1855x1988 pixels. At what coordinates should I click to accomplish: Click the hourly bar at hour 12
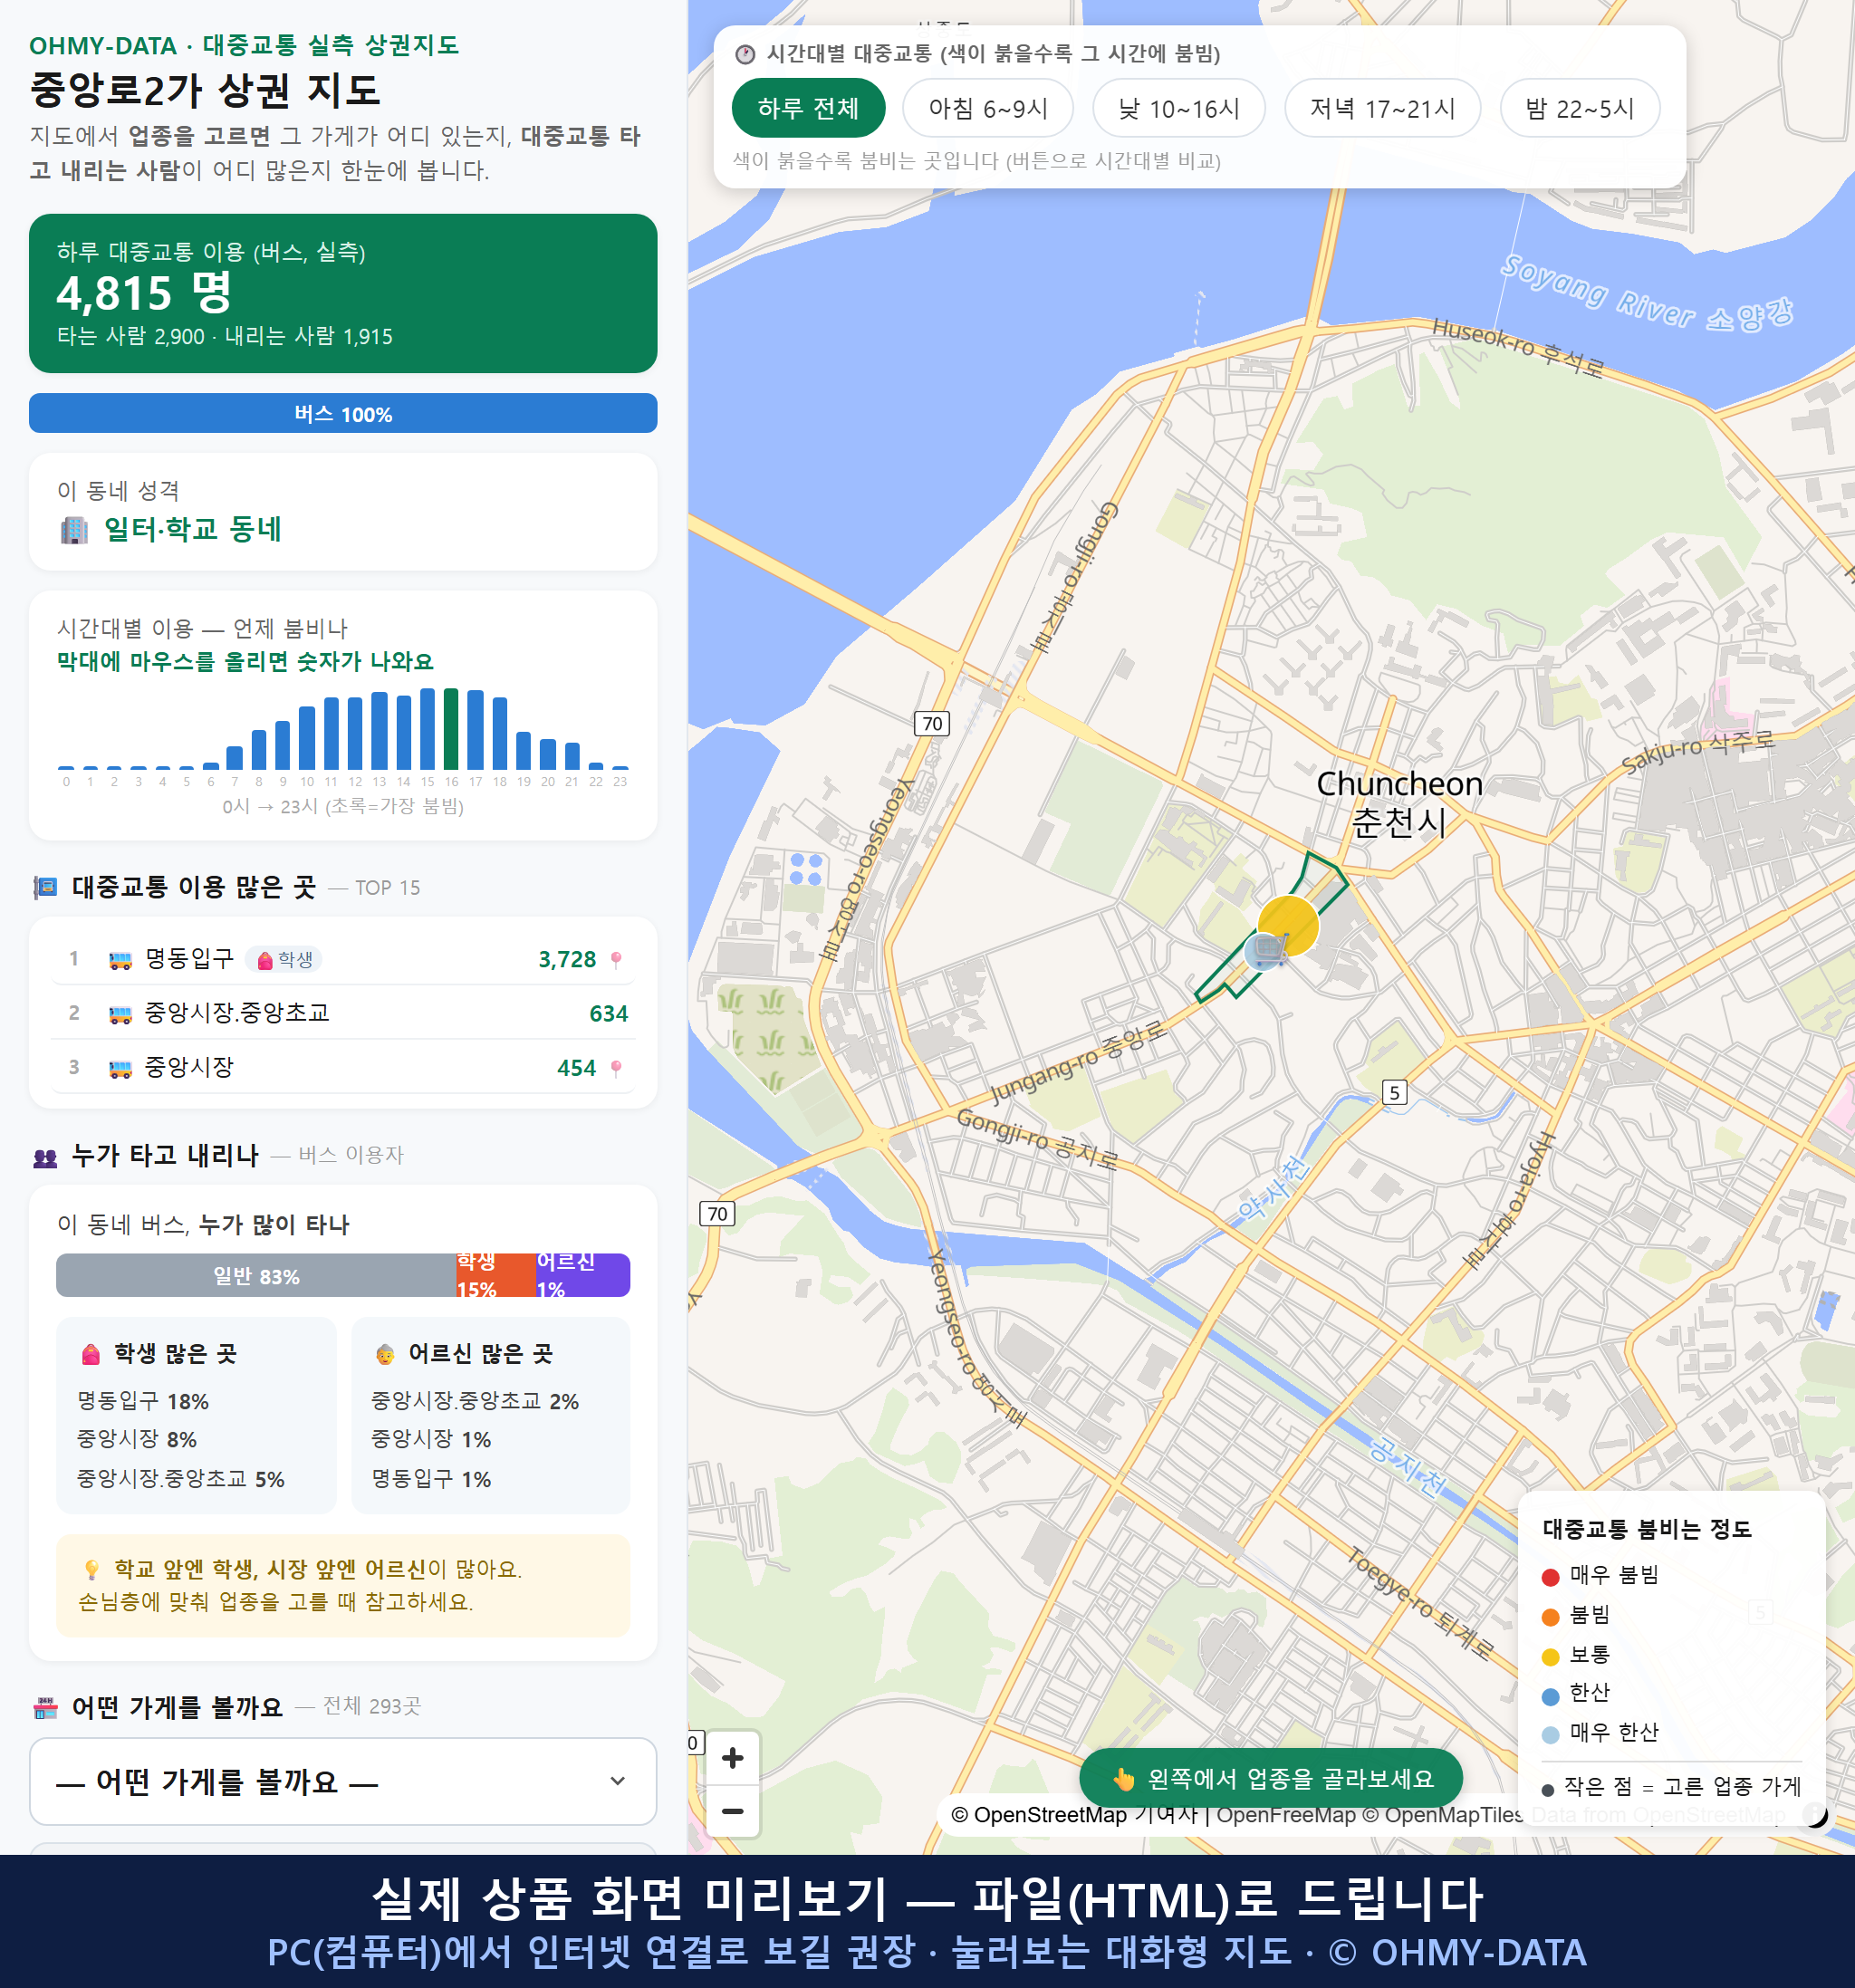pos(355,733)
